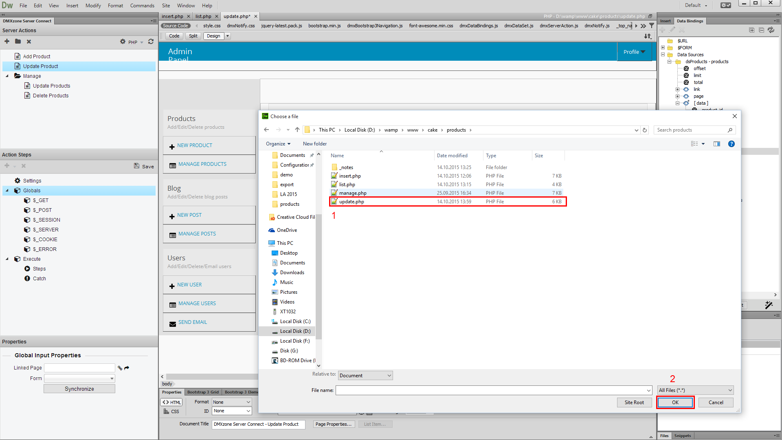Image resolution: width=782 pixels, height=440 pixels.
Task: Switch to the insert.php document tab
Action: 172,16
